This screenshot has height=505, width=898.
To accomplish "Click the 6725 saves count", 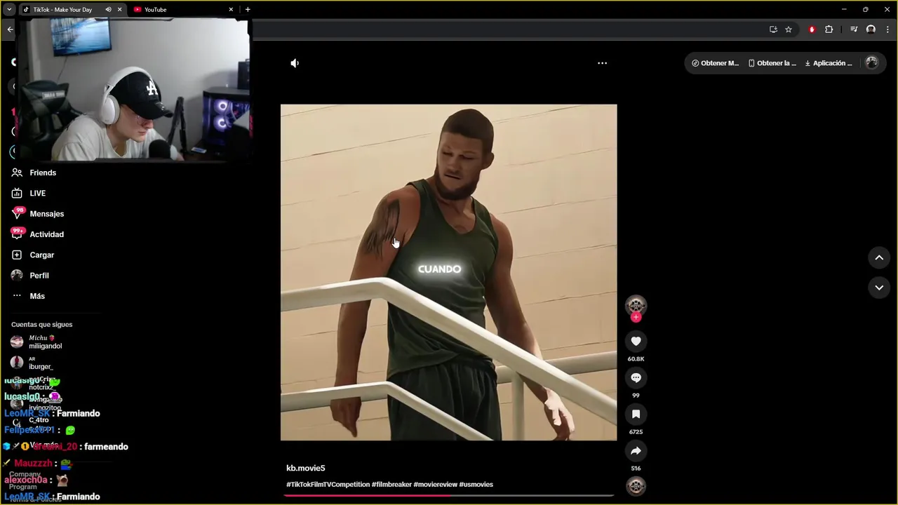I will 636,432.
